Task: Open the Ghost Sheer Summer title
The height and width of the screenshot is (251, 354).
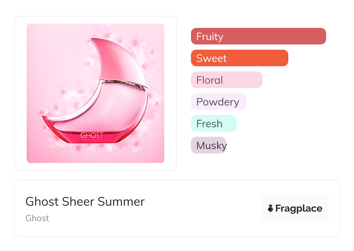Action: (85, 202)
